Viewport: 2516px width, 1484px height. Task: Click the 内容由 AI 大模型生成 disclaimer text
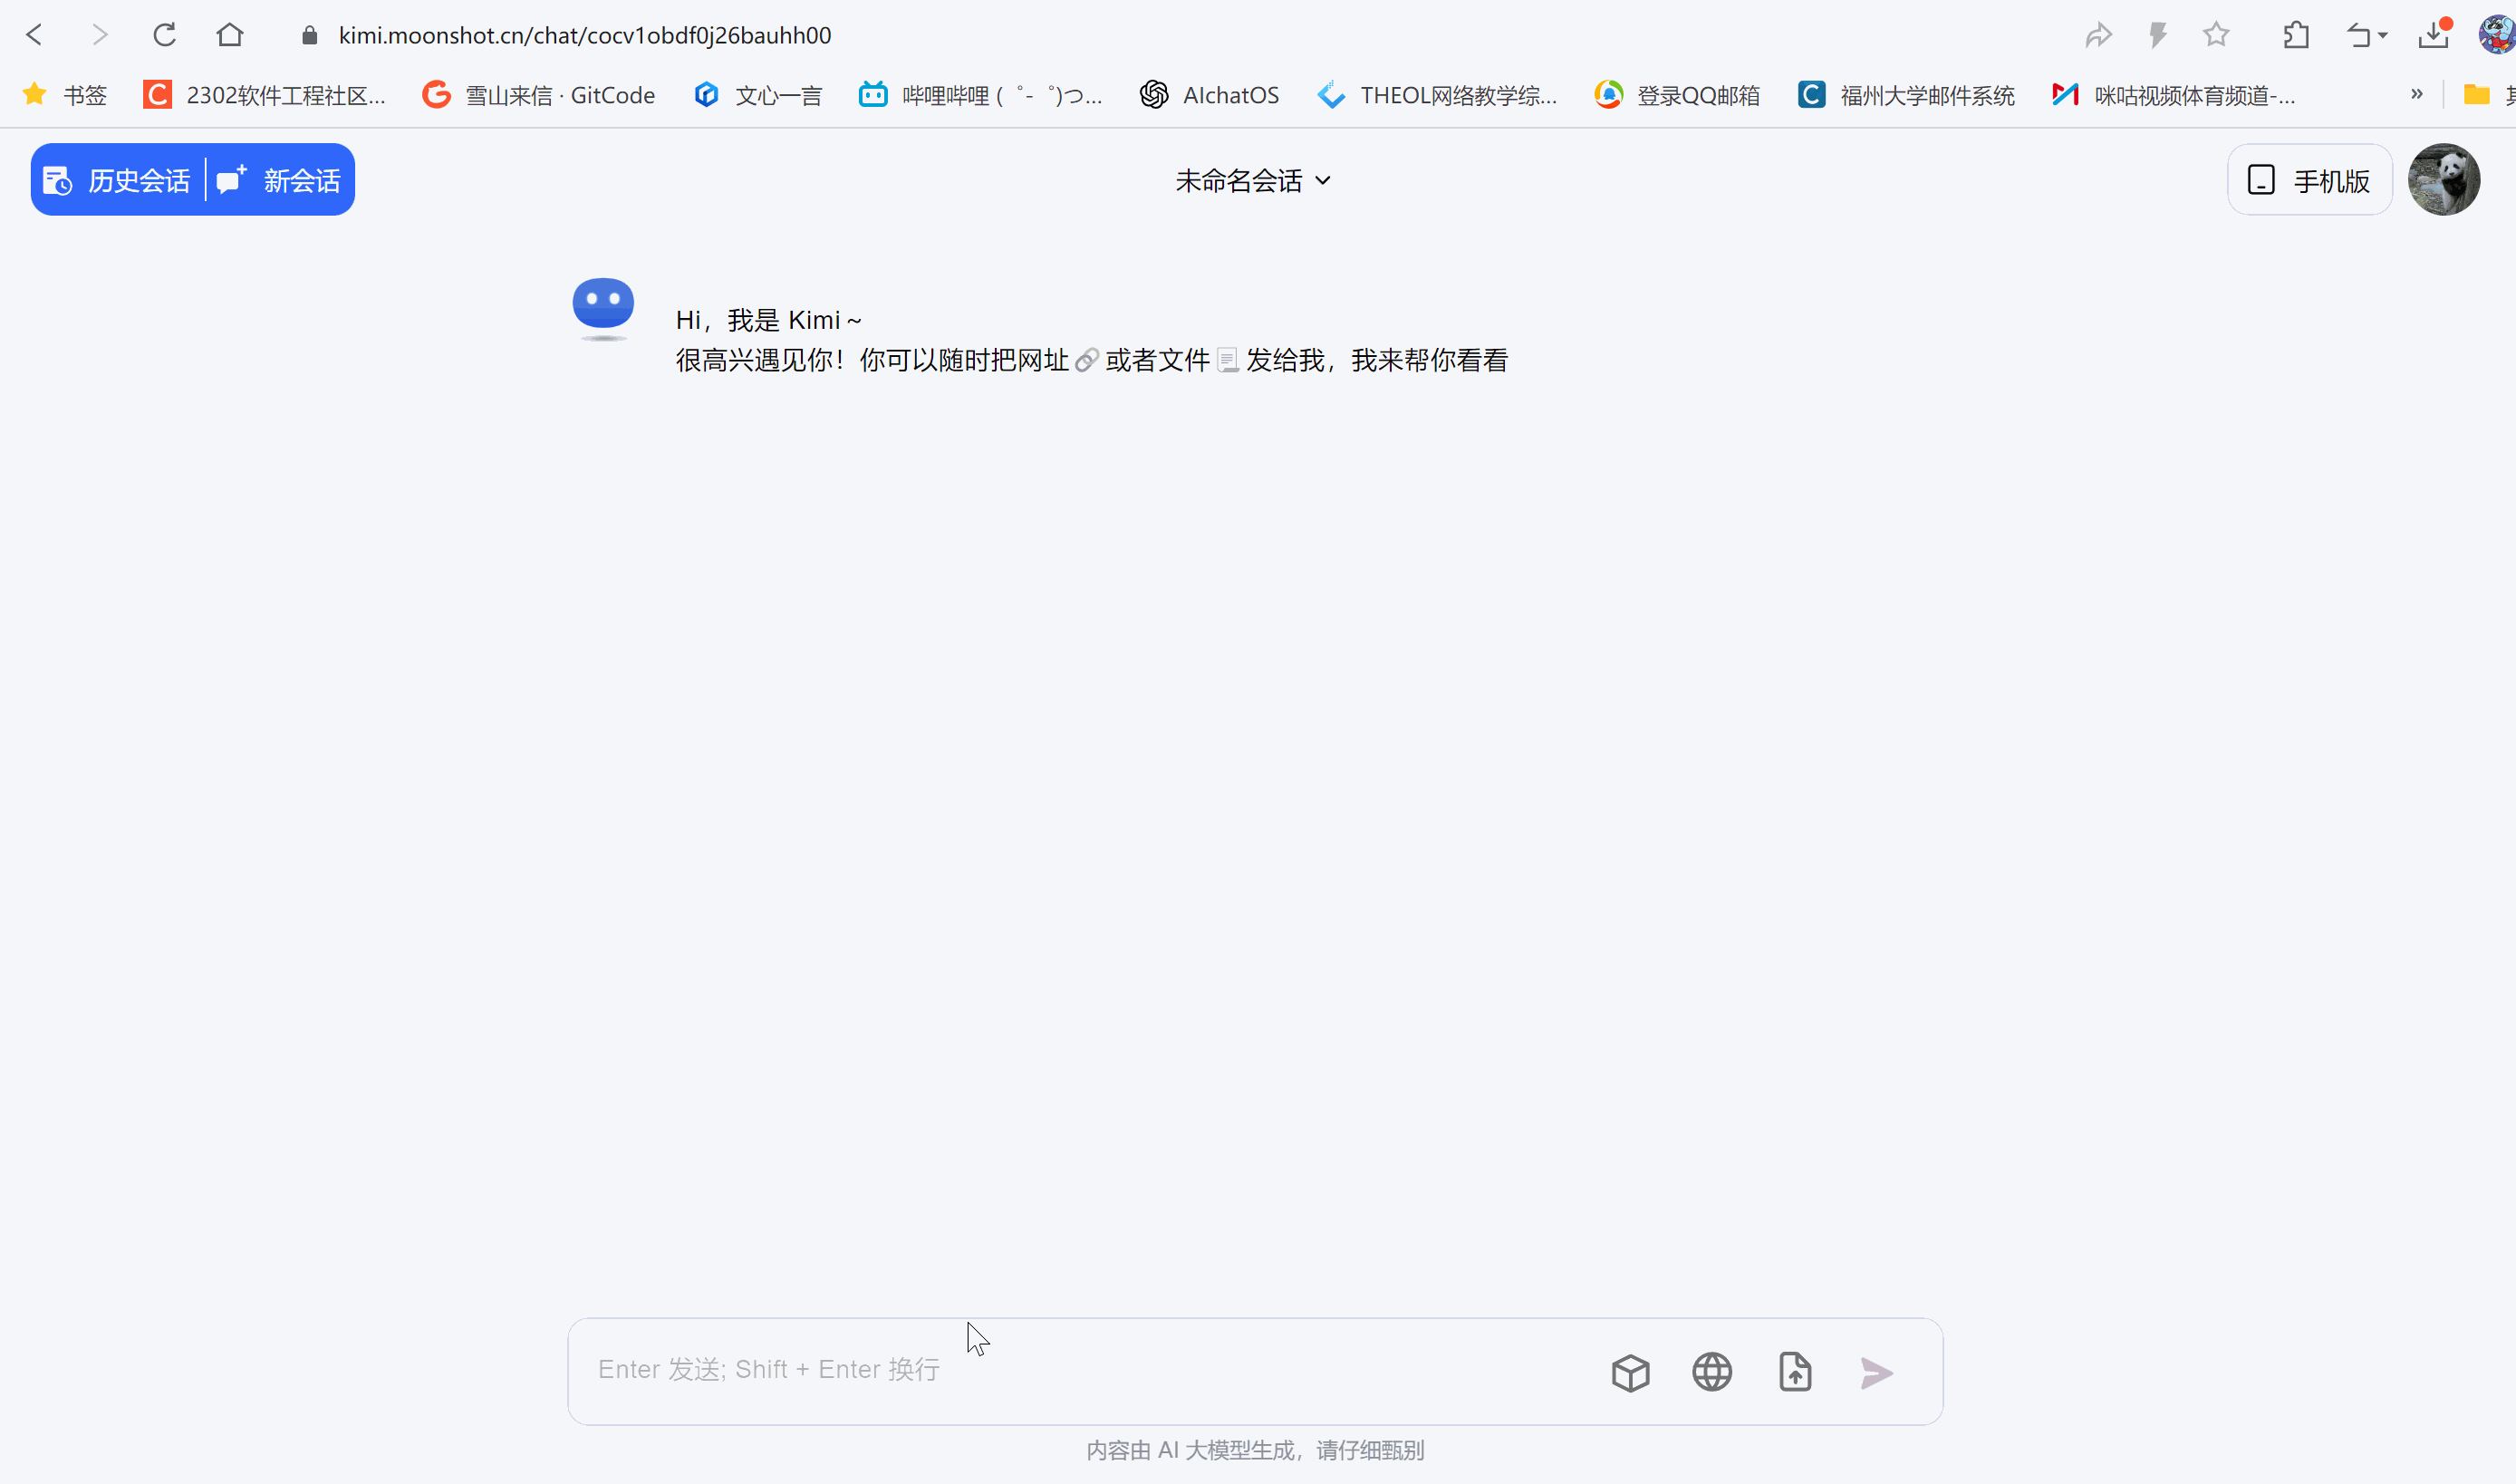1255,1450
